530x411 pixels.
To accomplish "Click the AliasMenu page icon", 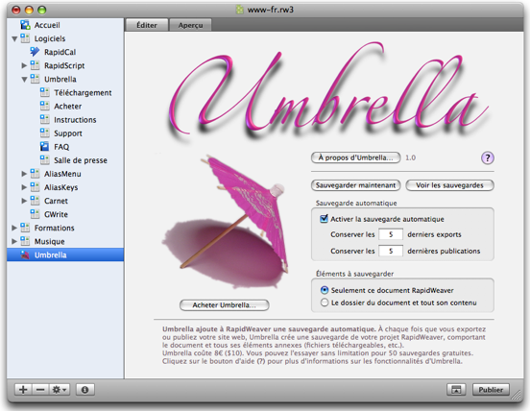I will pos(36,174).
